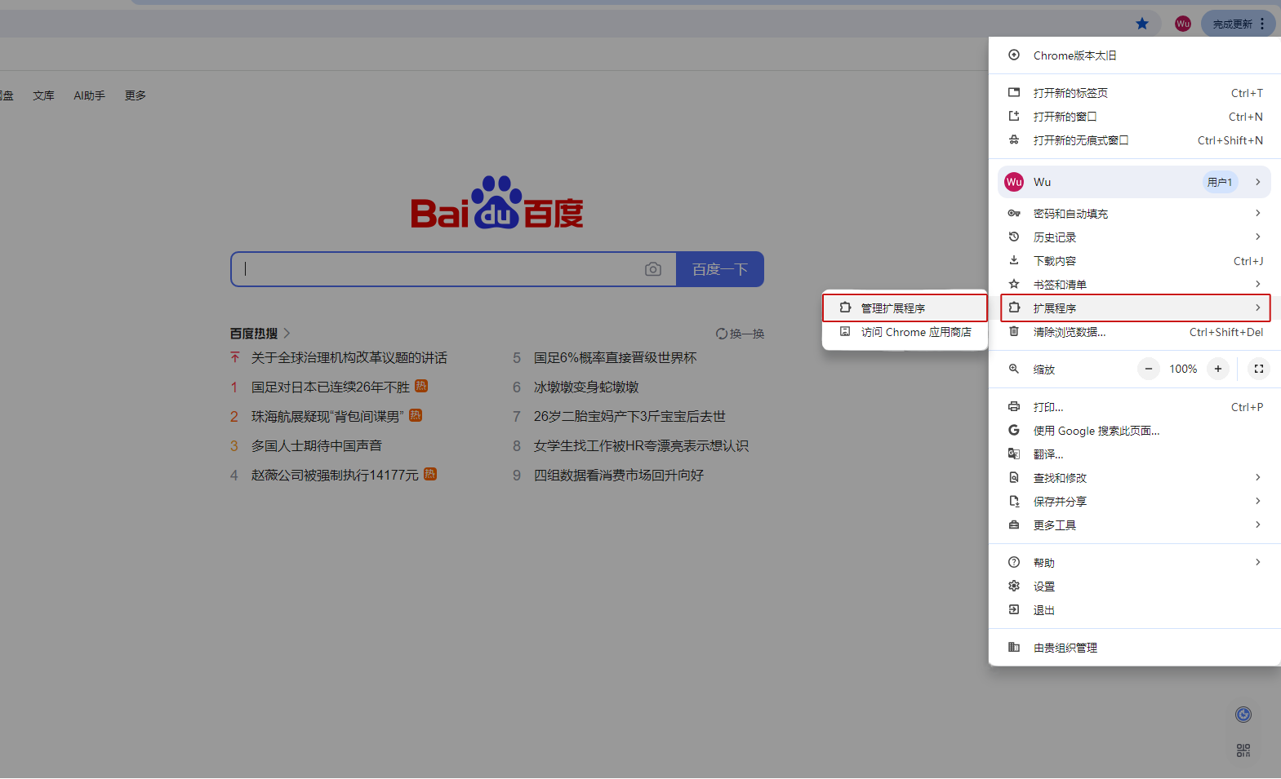Screen dimensions: 1281x779
Task: Click the download icon beside 下载内容
Action: click(x=1014, y=260)
